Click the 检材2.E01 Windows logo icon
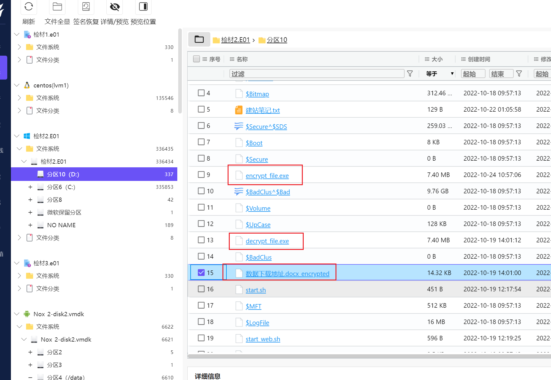This screenshot has height=380, width=551. coord(27,136)
